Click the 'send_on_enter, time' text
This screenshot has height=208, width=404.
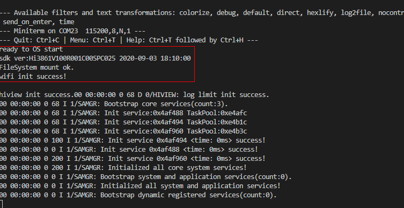pyautogui.click(x=39, y=22)
